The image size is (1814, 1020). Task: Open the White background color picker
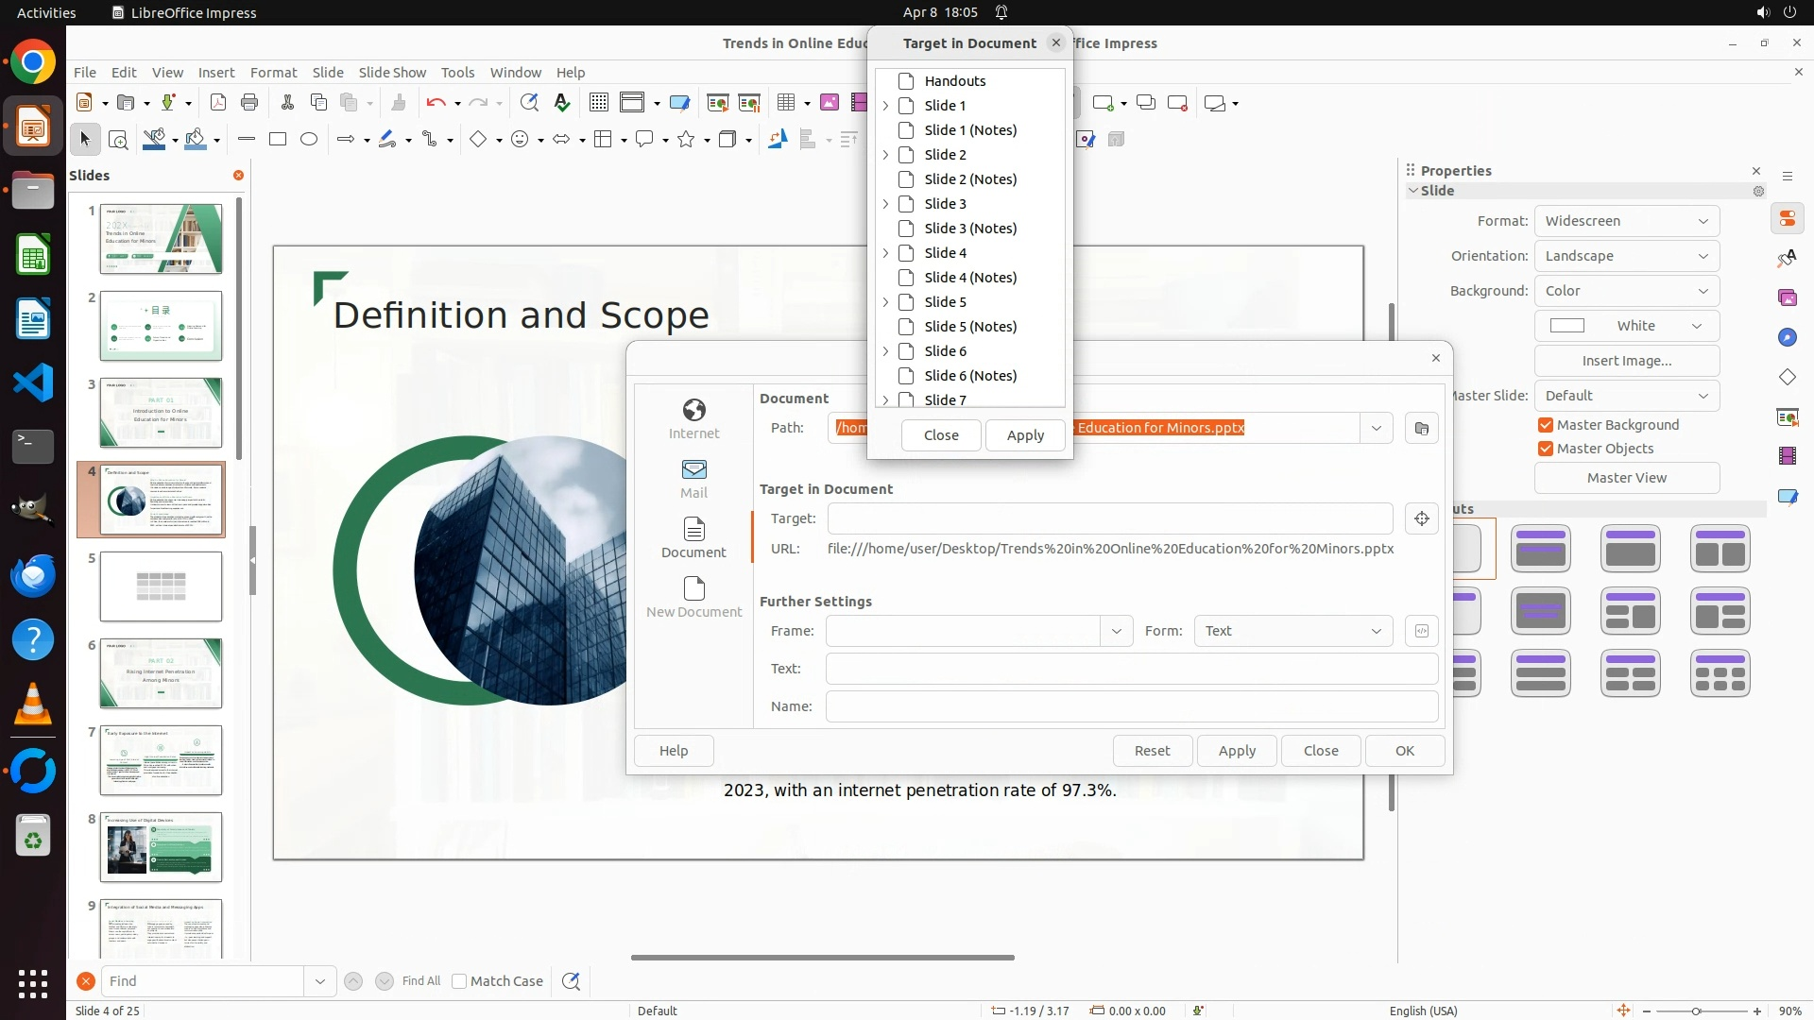1626,326
